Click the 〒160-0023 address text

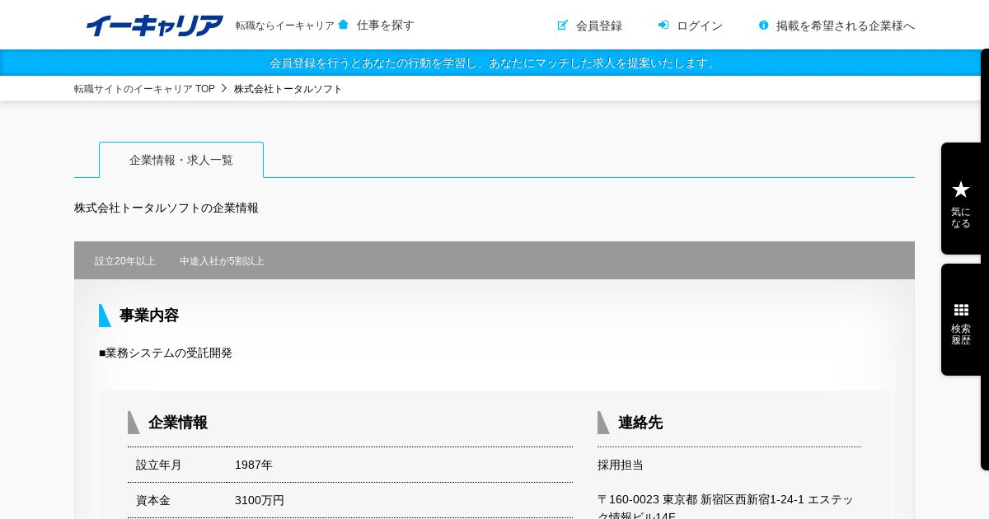coord(725,507)
